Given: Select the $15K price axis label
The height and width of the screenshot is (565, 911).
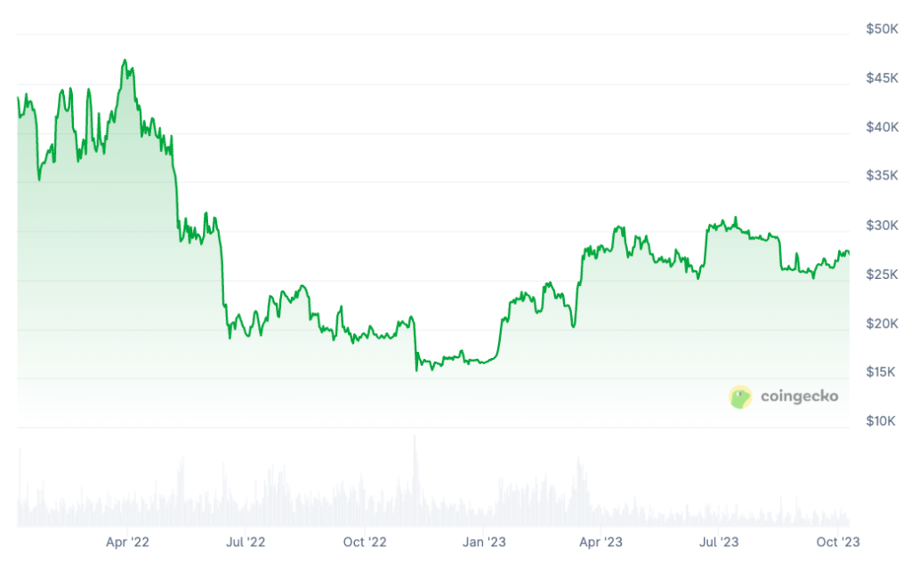Looking at the screenshot, I should (882, 371).
